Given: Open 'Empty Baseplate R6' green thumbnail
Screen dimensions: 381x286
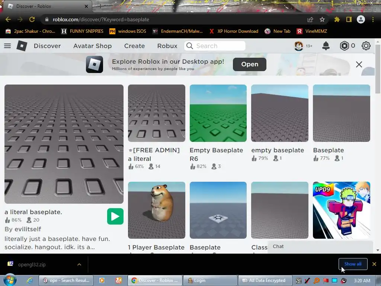Looking at the screenshot, I should click(x=218, y=113).
